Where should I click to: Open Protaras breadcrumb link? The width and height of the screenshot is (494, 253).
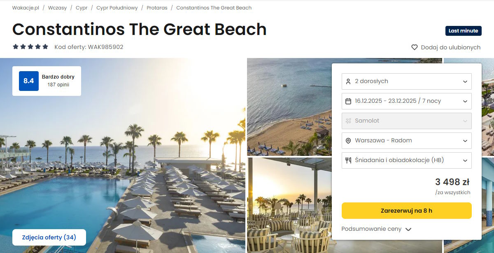tap(157, 8)
